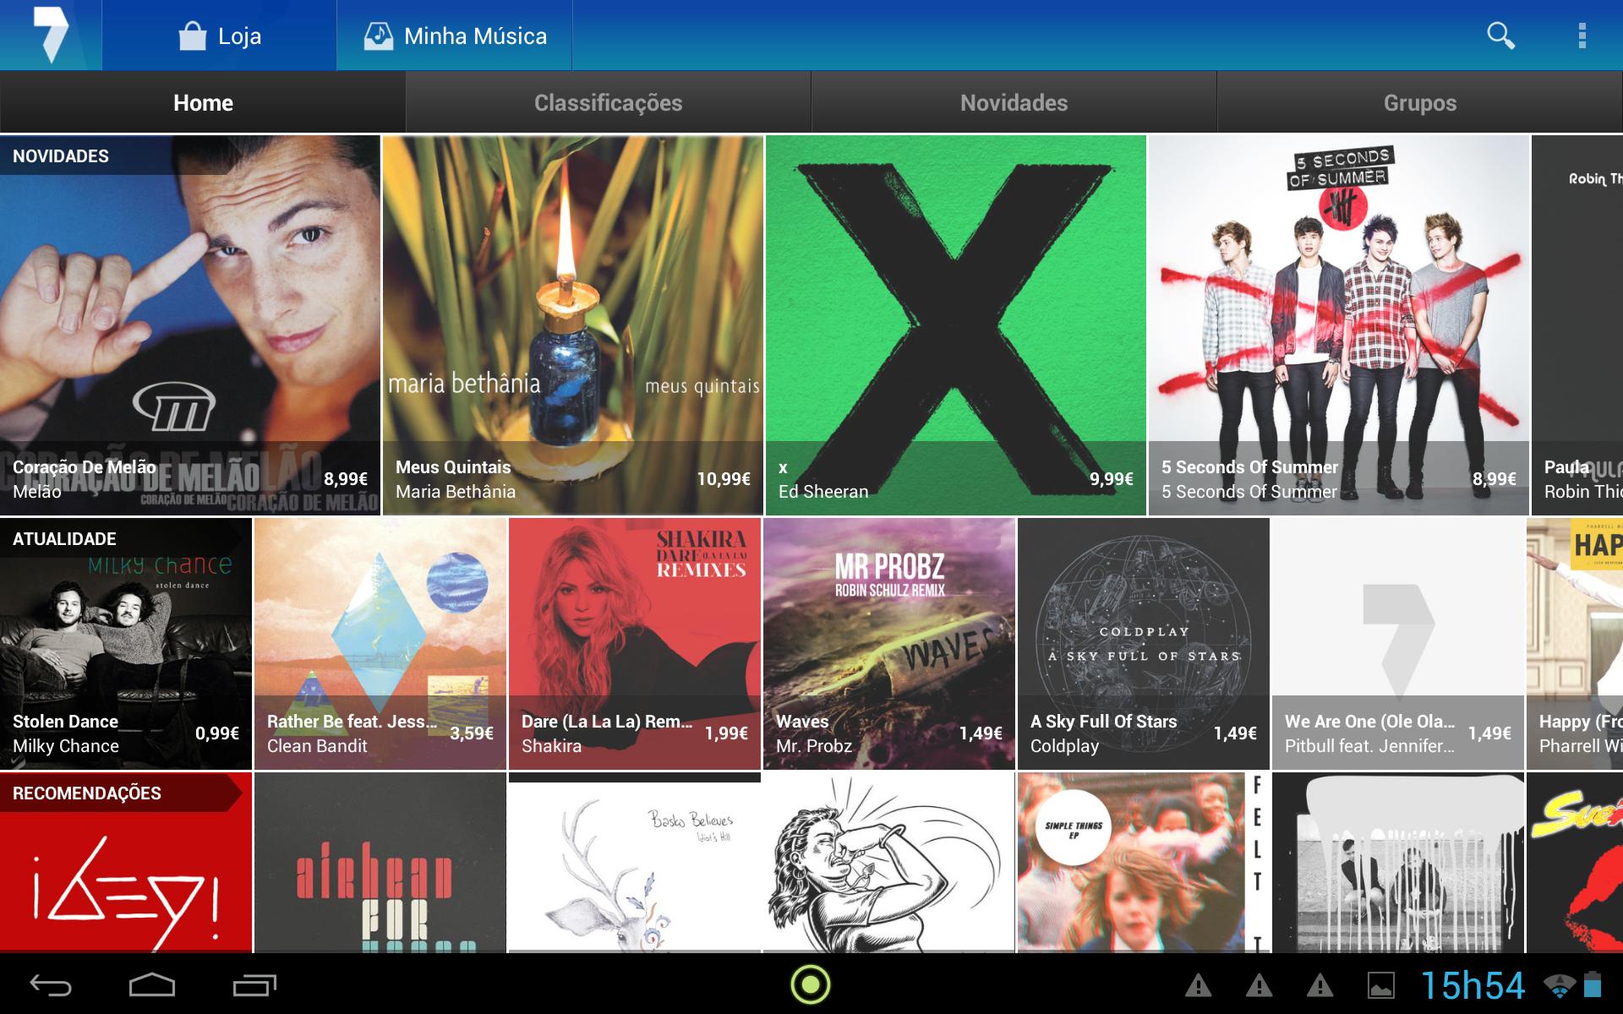Open the second warning notification icon

1259,985
